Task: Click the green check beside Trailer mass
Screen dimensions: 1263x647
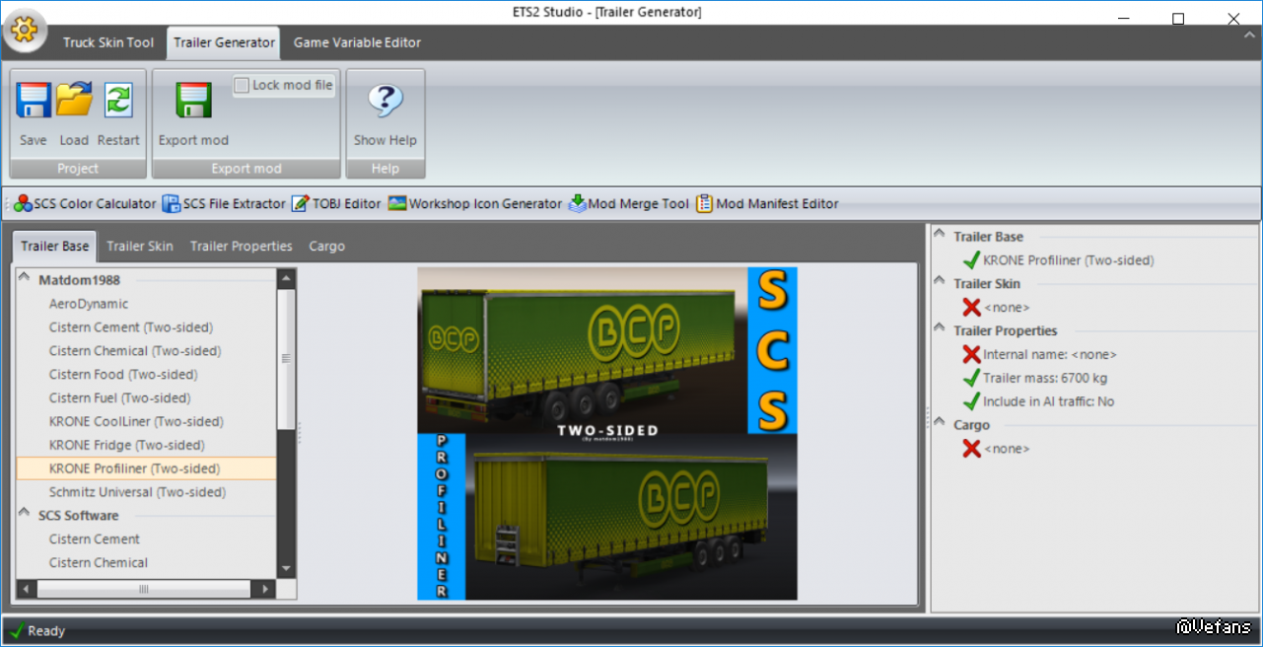Action: tap(971, 378)
